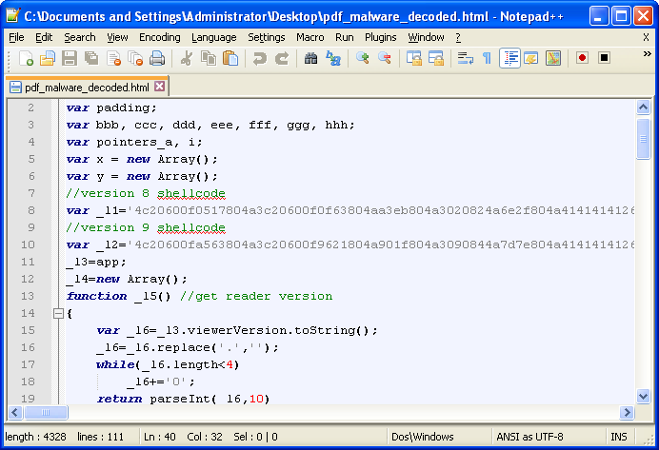Click the Print toolbar icon

157,59
